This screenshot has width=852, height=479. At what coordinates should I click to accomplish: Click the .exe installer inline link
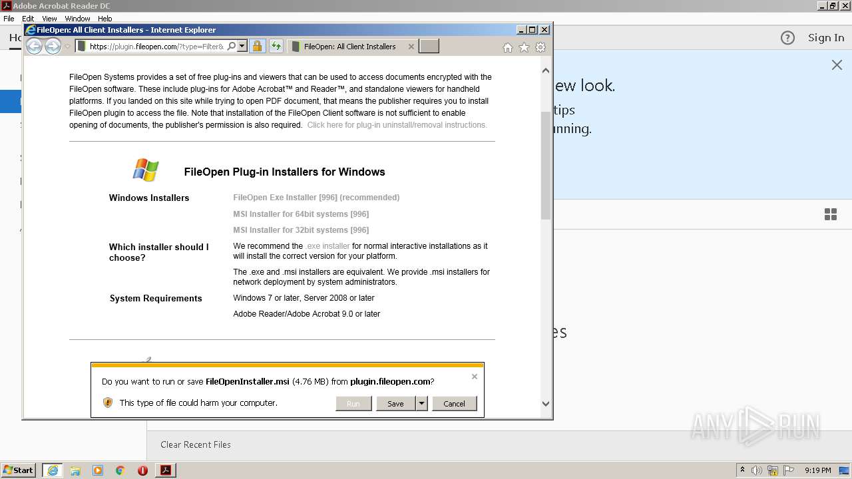tap(327, 246)
